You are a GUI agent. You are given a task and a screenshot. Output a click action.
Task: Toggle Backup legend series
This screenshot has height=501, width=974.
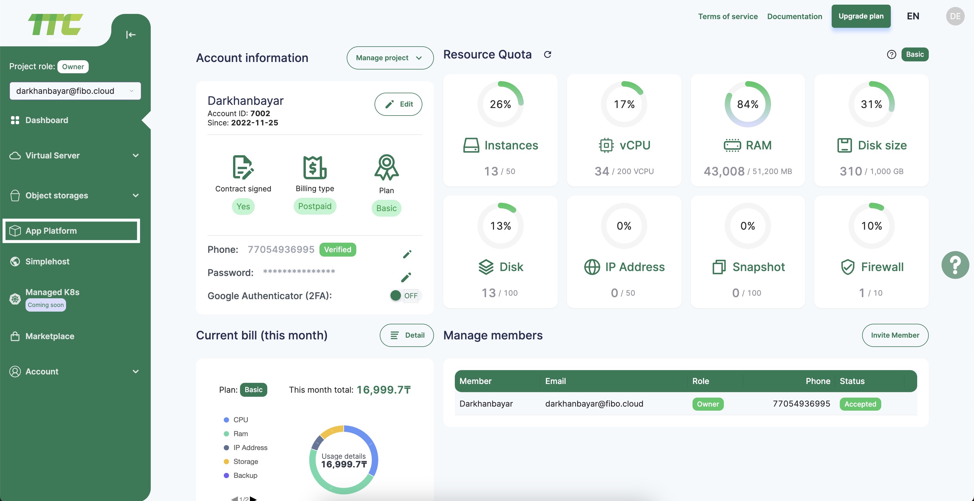[x=241, y=475]
